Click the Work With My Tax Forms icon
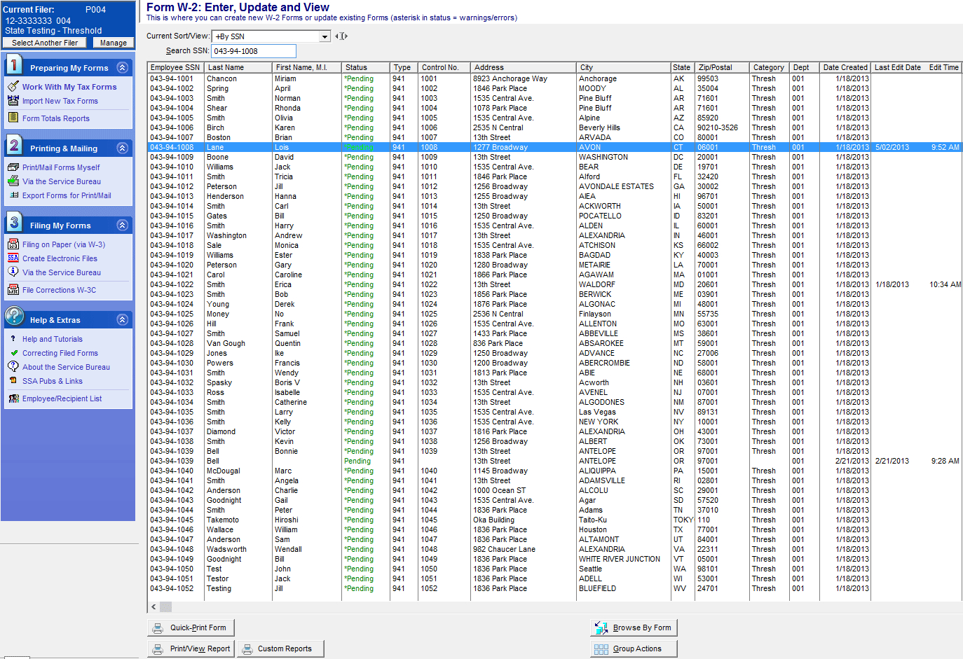The width and height of the screenshot is (963, 659). 13,87
